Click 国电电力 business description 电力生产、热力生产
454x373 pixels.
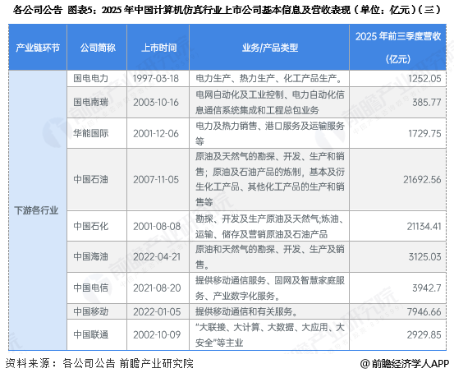[x=269, y=78]
